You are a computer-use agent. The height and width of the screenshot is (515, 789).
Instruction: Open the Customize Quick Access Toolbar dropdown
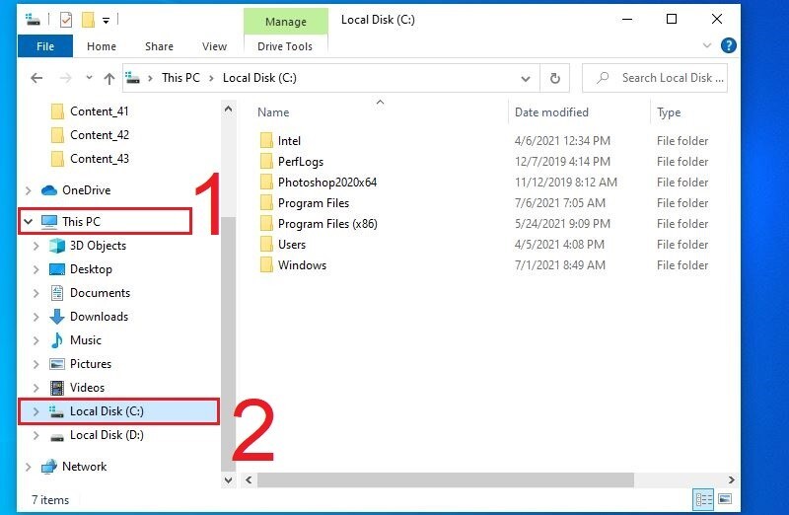[106, 21]
